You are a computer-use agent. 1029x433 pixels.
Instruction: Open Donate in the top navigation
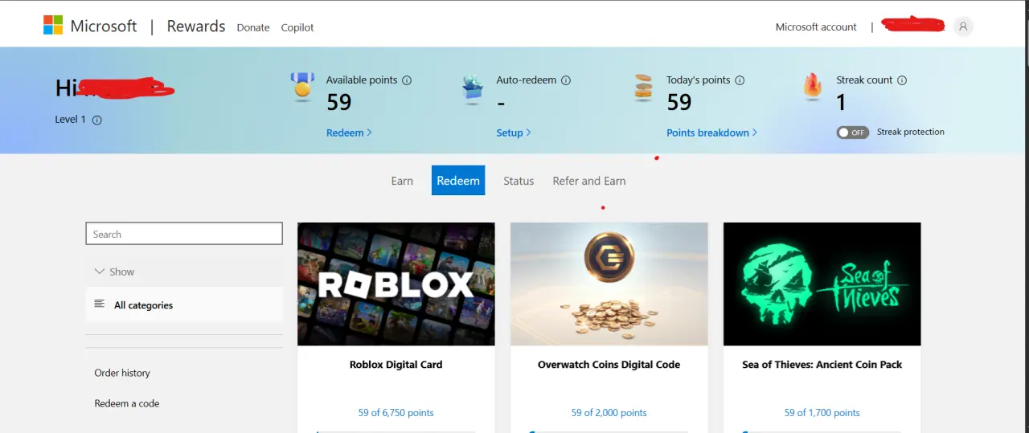point(253,27)
